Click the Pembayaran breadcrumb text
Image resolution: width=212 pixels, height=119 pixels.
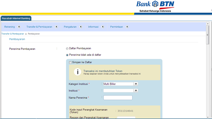coord(34,34)
